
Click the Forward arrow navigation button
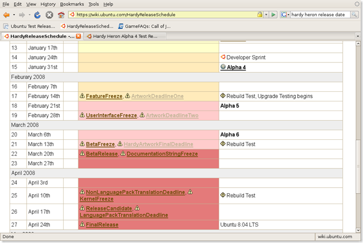pos(22,15)
